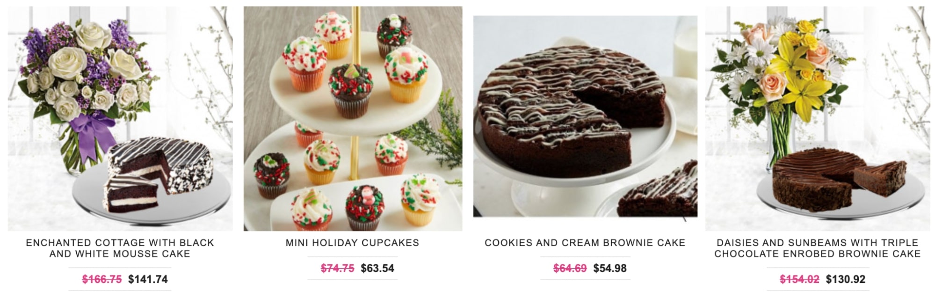Open the Enchanted Cottage mousse cake image
The image size is (935, 296).
pyautogui.click(x=120, y=118)
